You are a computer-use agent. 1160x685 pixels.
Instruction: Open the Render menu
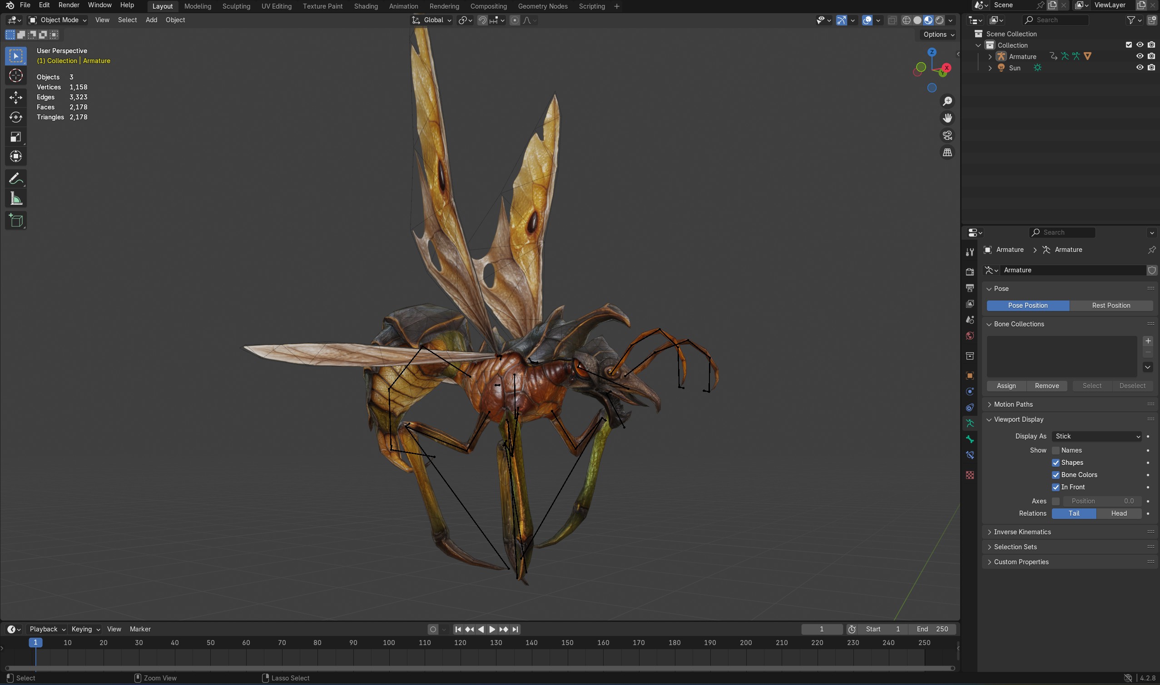(x=68, y=5)
